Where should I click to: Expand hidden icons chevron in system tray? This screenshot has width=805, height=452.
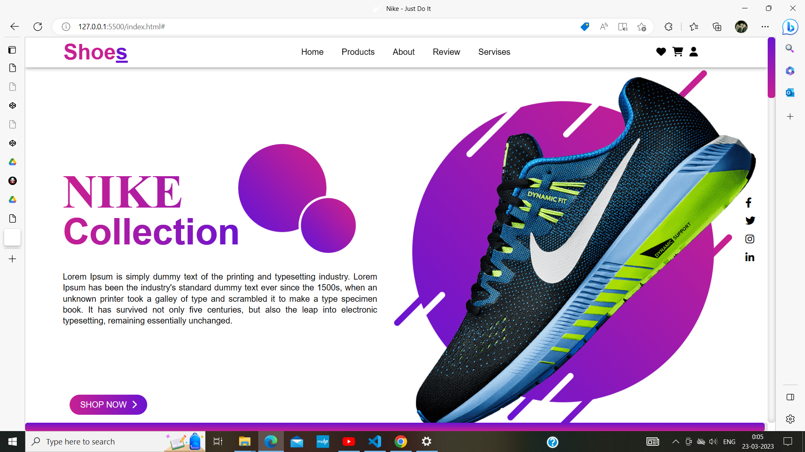coord(675,442)
